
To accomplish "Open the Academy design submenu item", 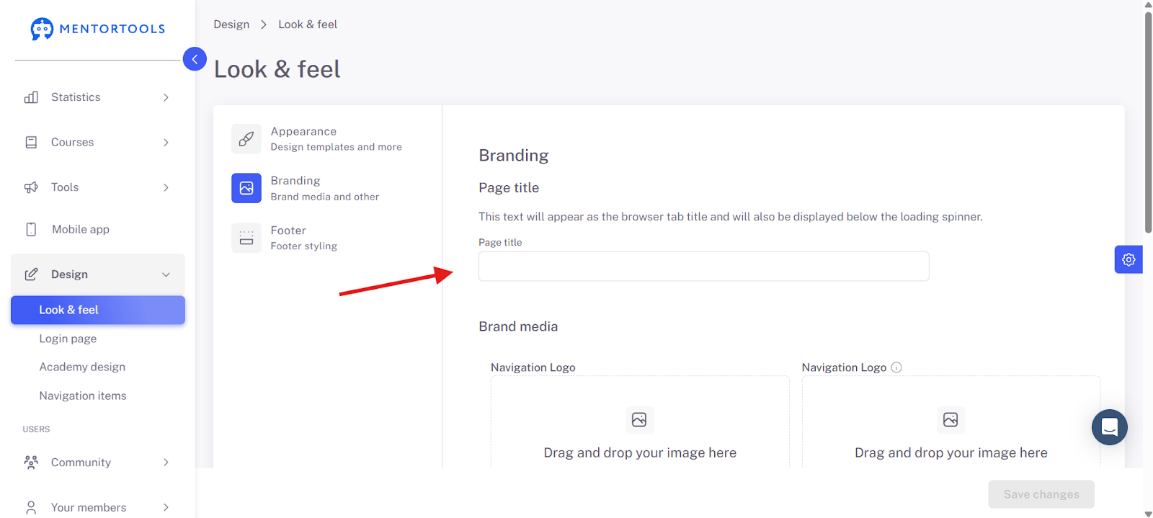I will point(82,367).
